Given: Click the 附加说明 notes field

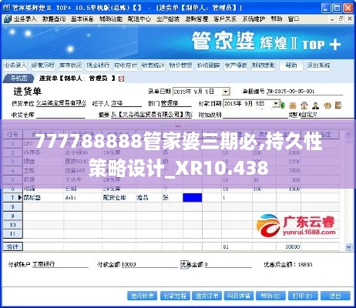Looking at the screenshot, I should pos(256,115).
